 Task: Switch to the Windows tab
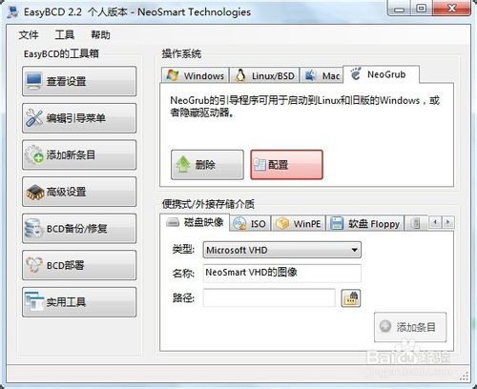(x=196, y=75)
